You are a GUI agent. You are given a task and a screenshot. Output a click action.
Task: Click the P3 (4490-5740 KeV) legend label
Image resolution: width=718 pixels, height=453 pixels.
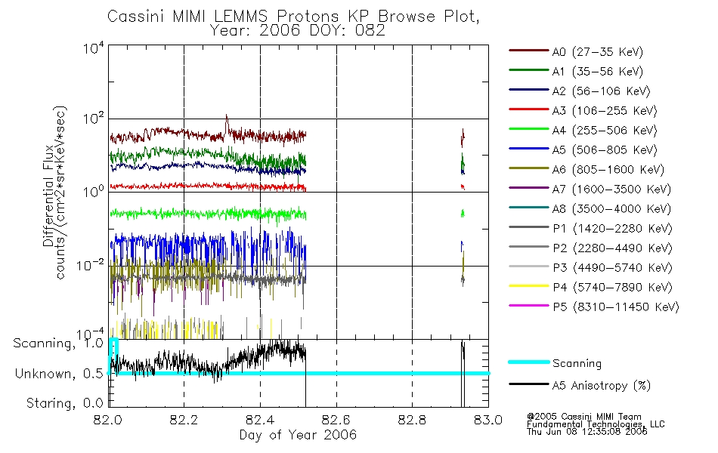(612, 268)
